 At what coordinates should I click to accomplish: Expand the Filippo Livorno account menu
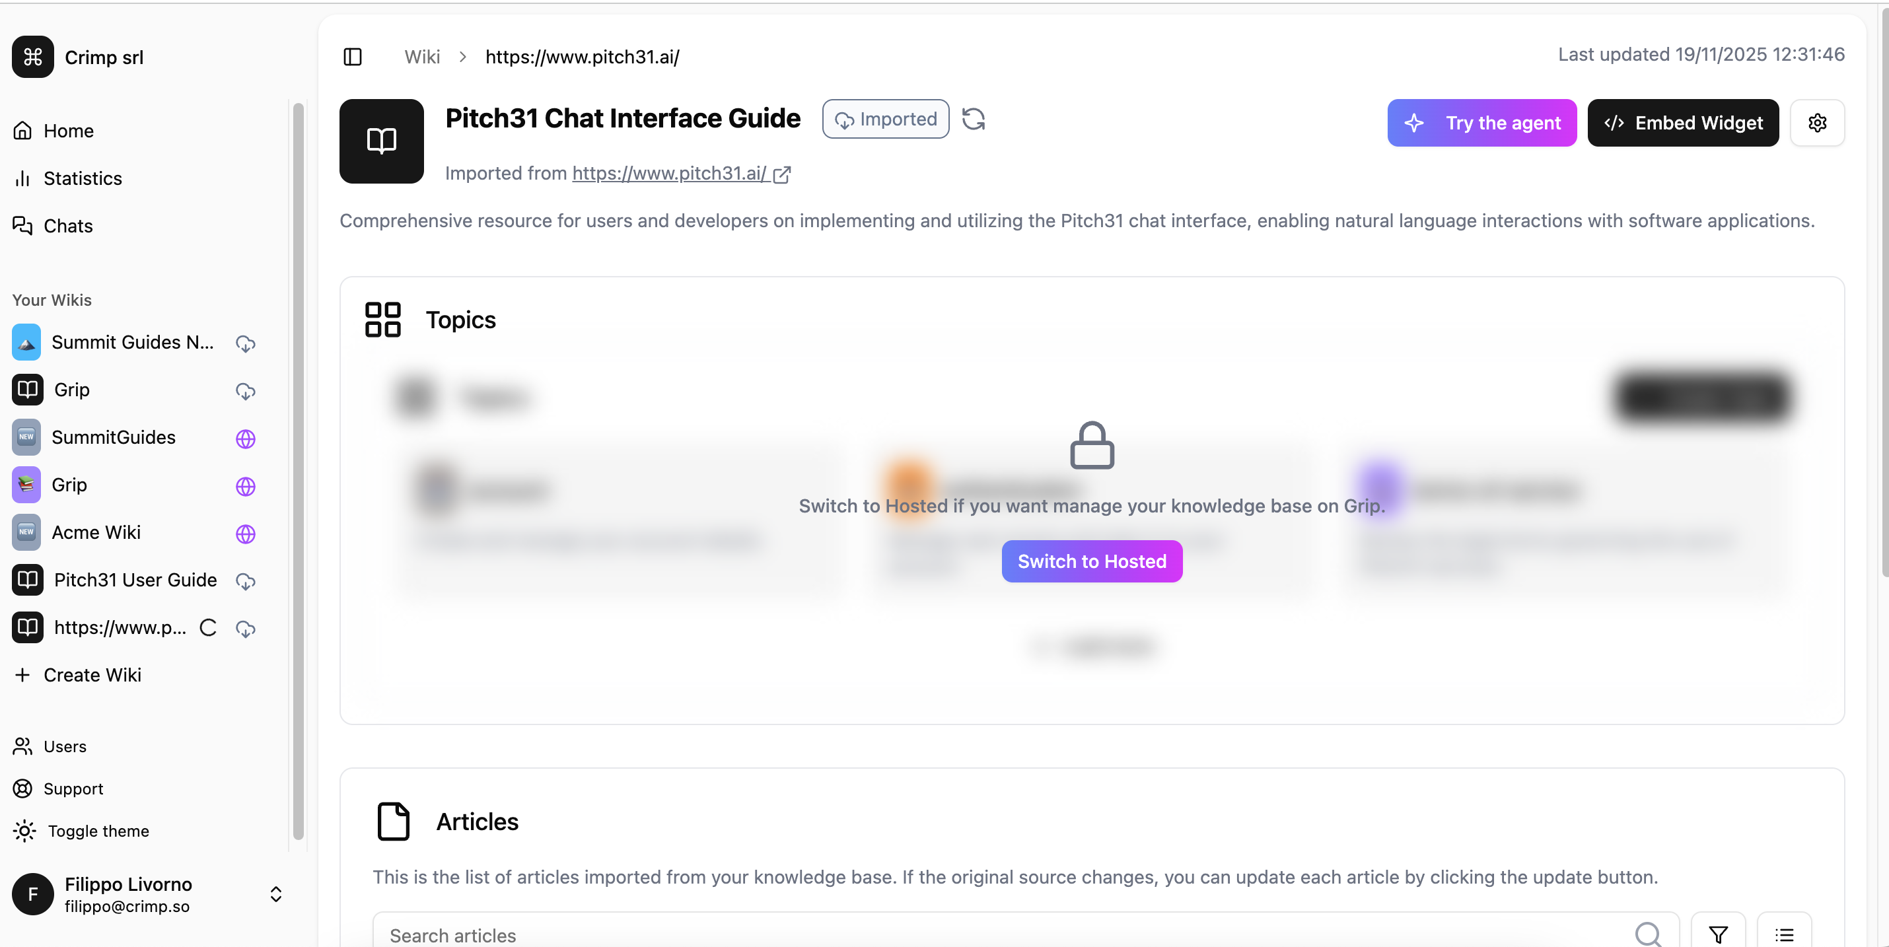(275, 894)
